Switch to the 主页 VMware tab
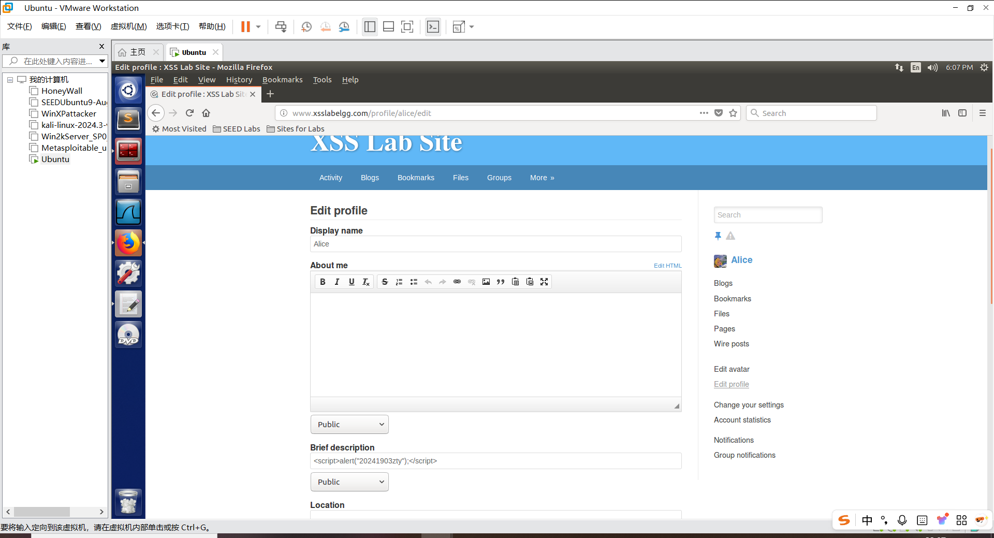 138,52
